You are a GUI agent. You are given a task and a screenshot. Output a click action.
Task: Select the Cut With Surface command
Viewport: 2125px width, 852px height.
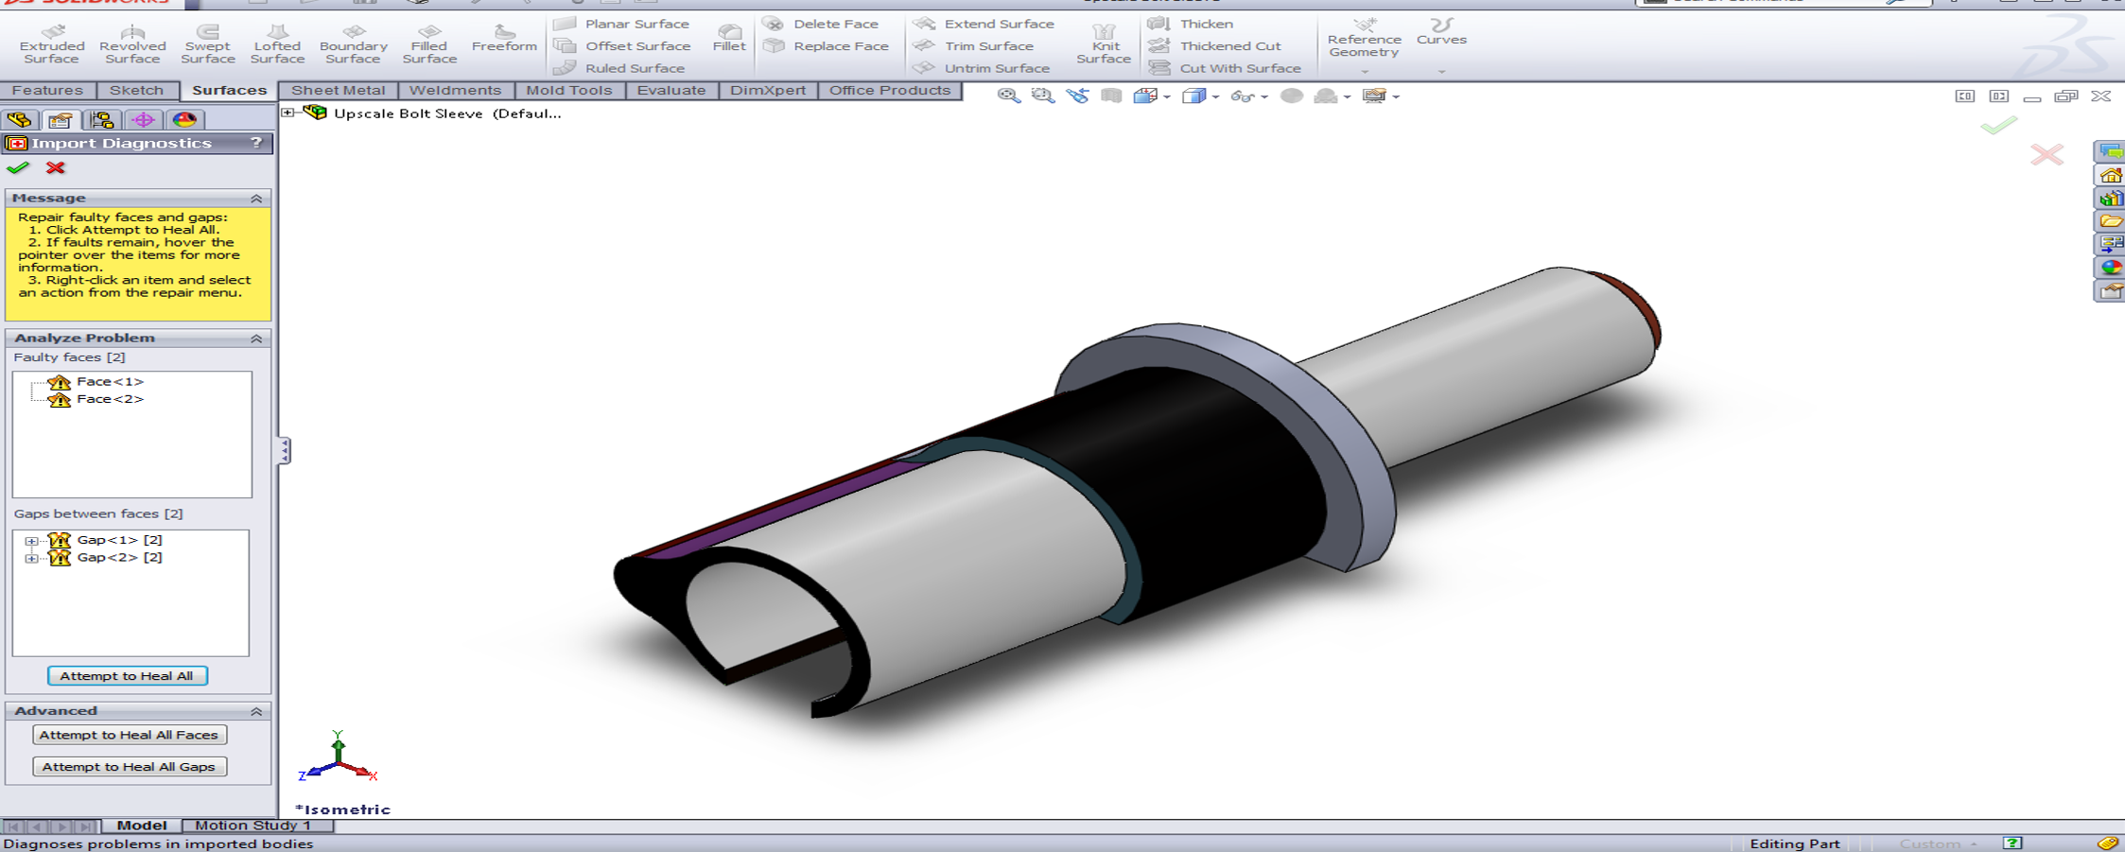pos(1225,68)
